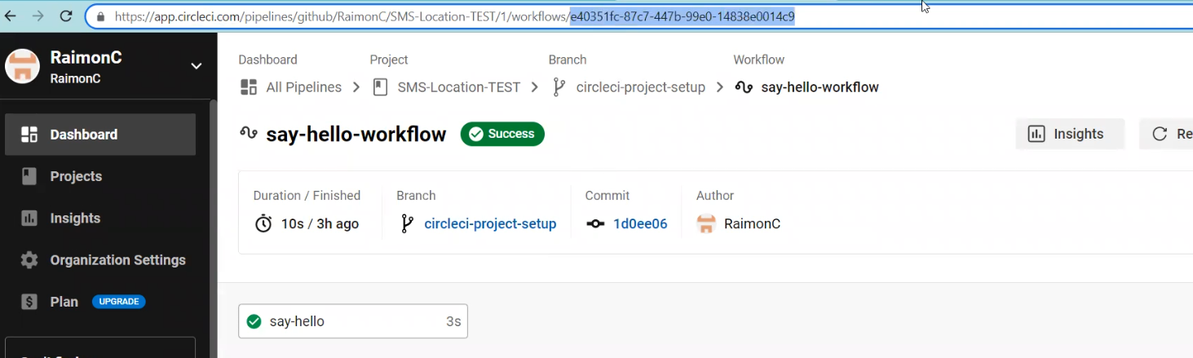Click the Organization Settings gear icon
Screen dimensions: 1193x358
(29, 260)
